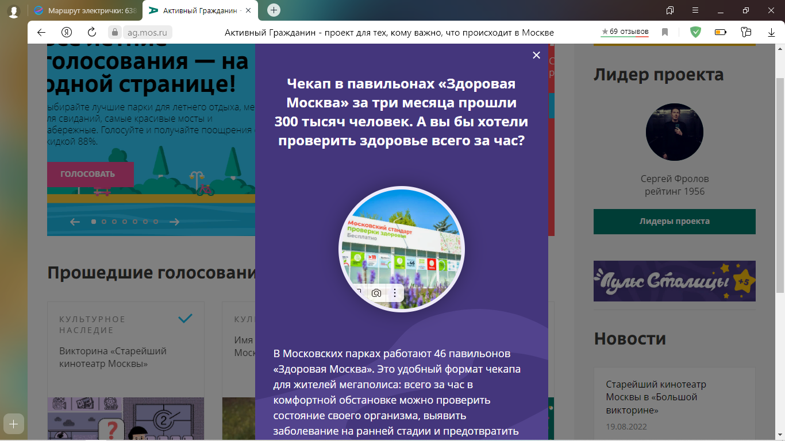Screen dimensions: 785x441
Task: Open the green shield protection icon
Action: (x=695, y=32)
